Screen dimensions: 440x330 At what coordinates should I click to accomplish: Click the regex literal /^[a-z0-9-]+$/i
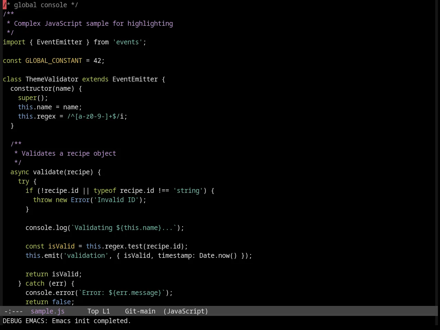point(95,116)
